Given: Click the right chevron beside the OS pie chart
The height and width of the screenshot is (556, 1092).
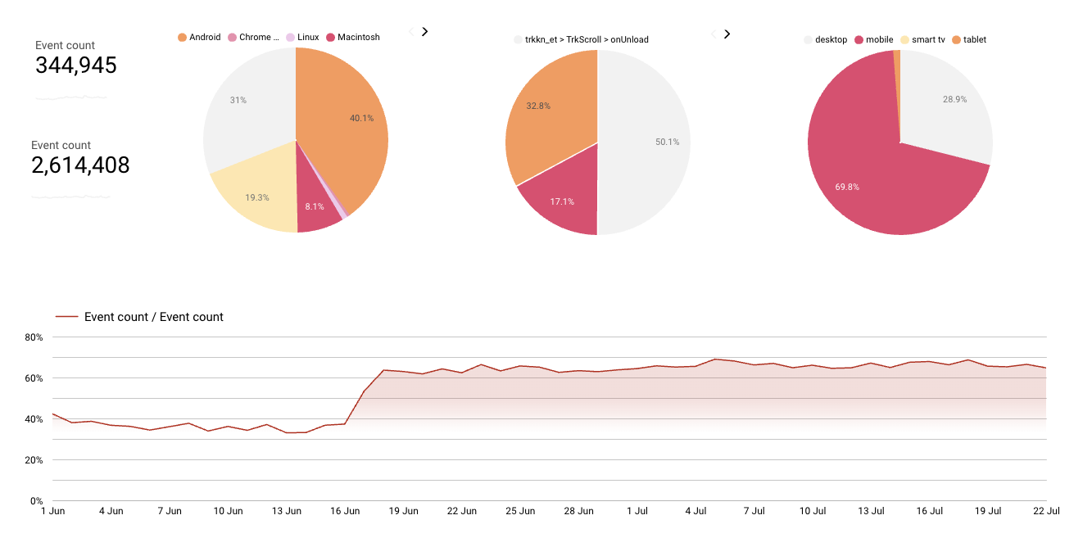Looking at the screenshot, I should (424, 30).
